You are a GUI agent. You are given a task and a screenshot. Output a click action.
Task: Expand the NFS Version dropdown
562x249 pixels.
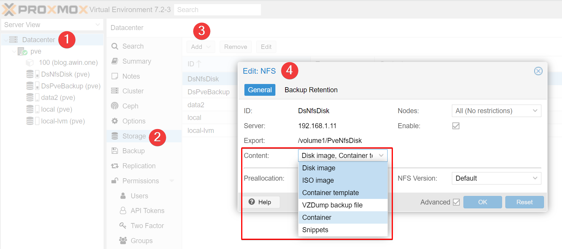[x=496, y=178]
